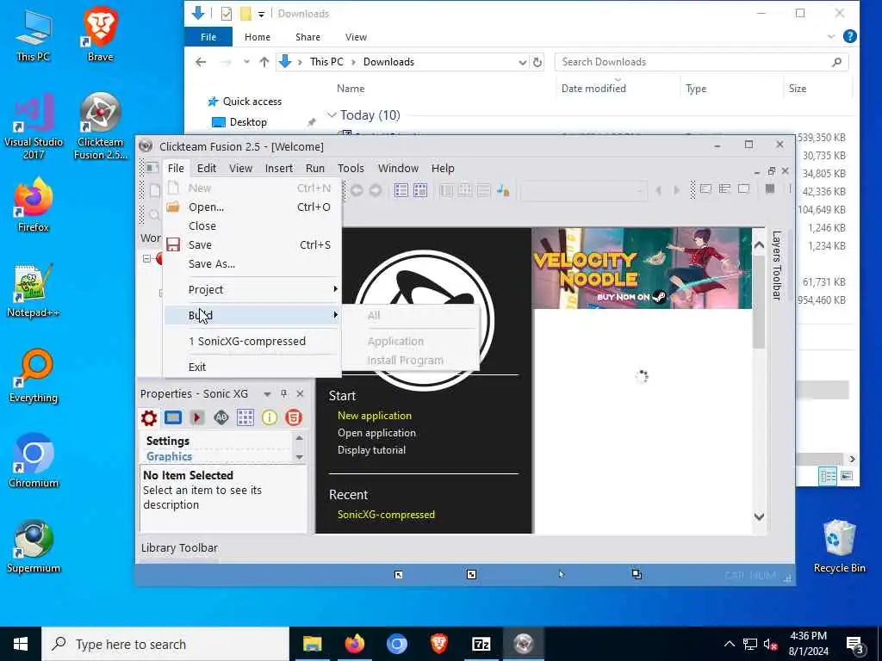Open the Values AB tab icon
The image size is (882, 661).
(221, 417)
